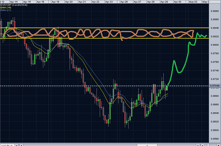Click the chart scrollbar's right arrow
The height and width of the screenshot is (146, 221).
pos(198,145)
